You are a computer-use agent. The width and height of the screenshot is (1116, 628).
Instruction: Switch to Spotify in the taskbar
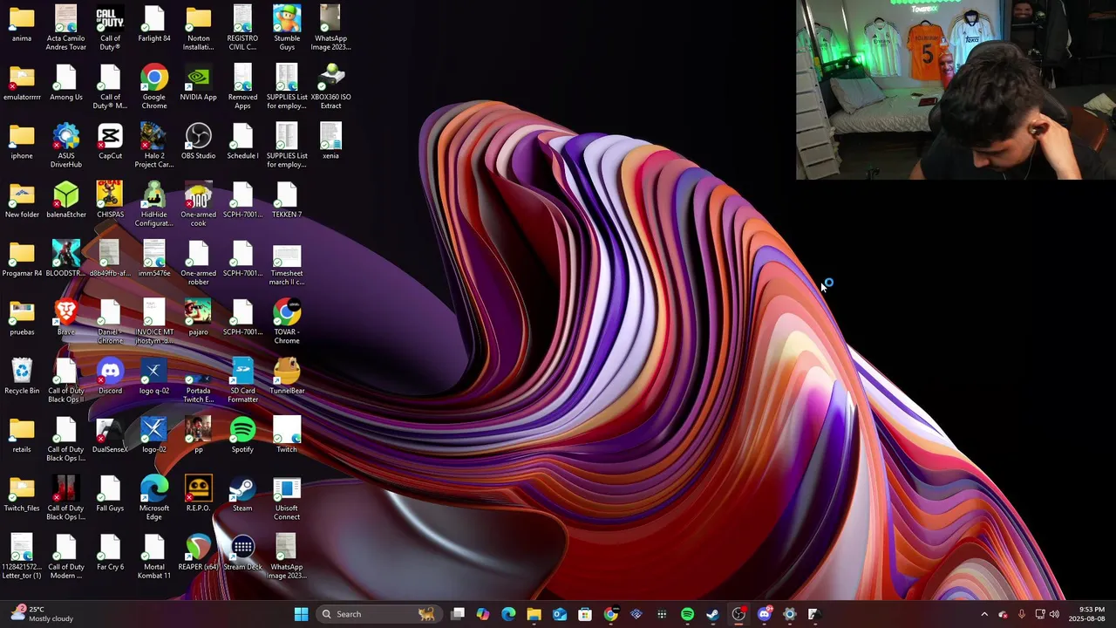point(687,614)
